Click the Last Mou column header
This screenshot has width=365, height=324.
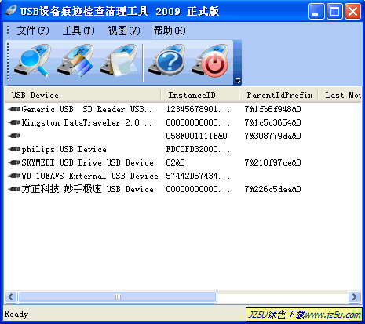pos(340,95)
